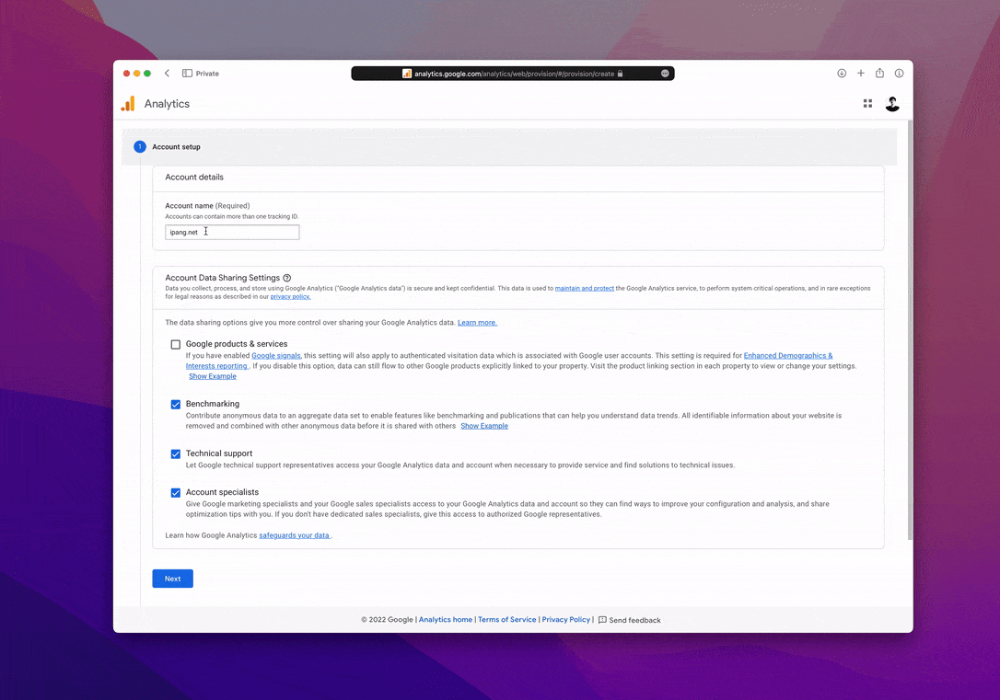The height and width of the screenshot is (700, 1000).
Task: Enable Google products & services checkbox
Action: pyautogui.click(x=175, y=345)
